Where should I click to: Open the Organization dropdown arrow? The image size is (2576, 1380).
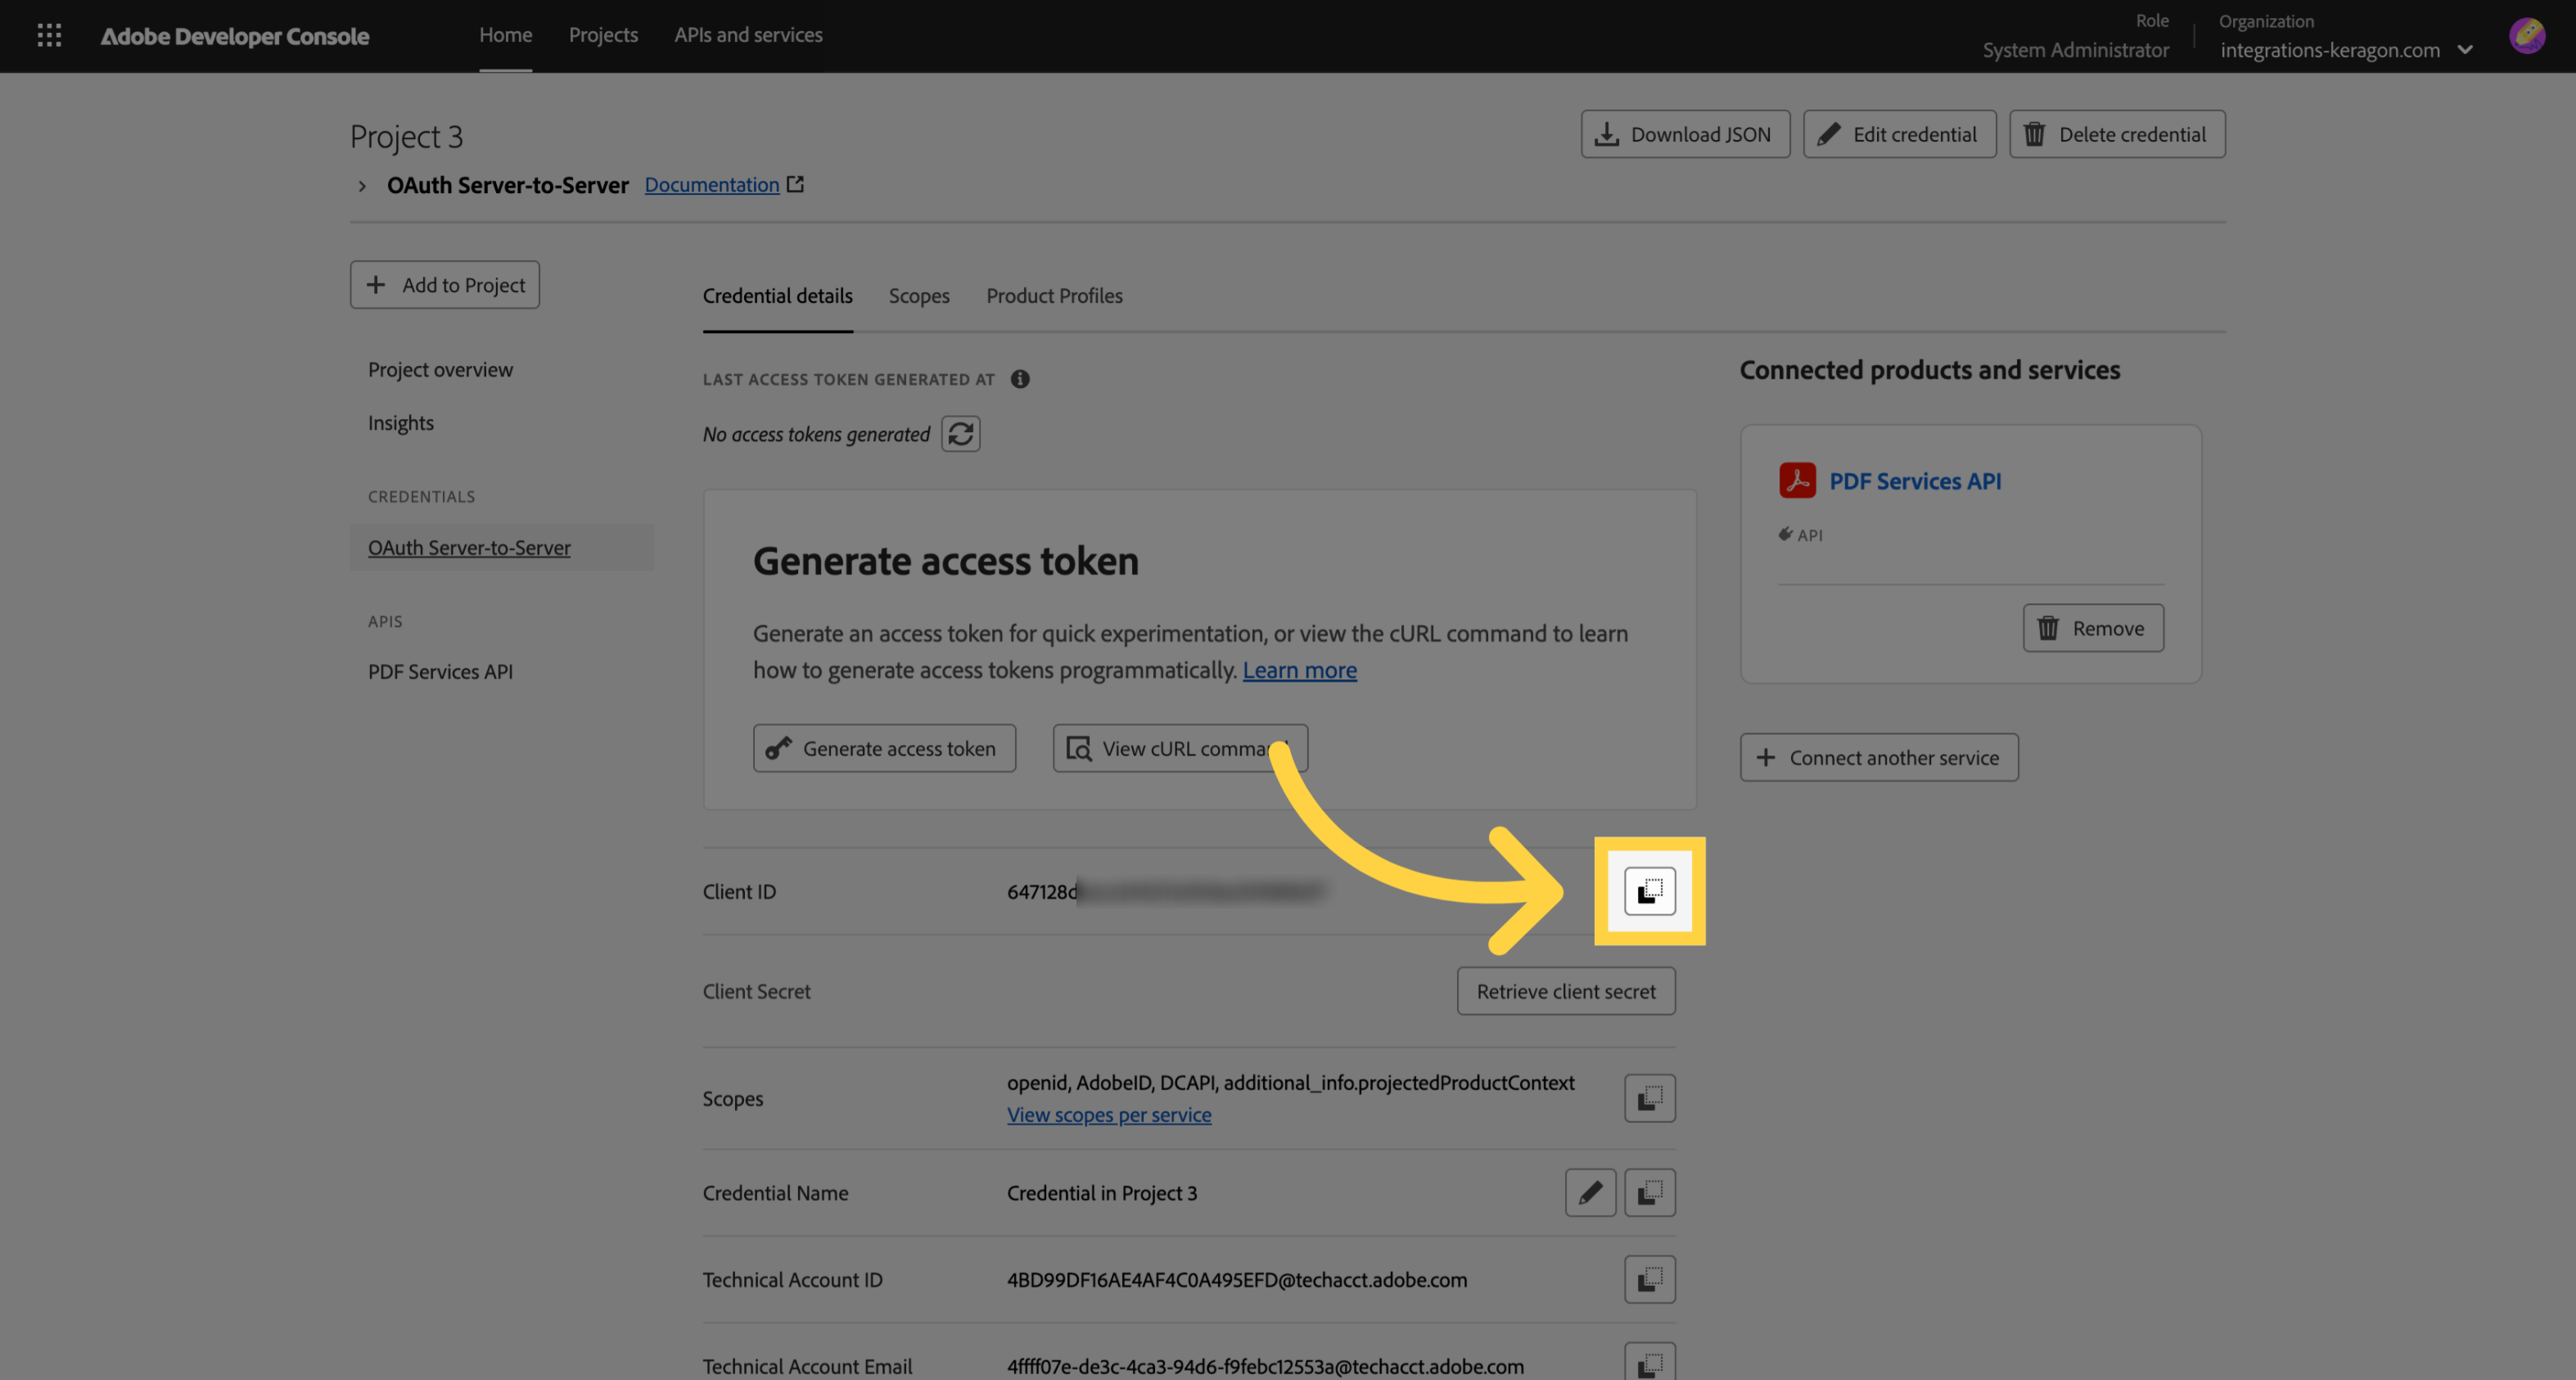pos(2465,50)
